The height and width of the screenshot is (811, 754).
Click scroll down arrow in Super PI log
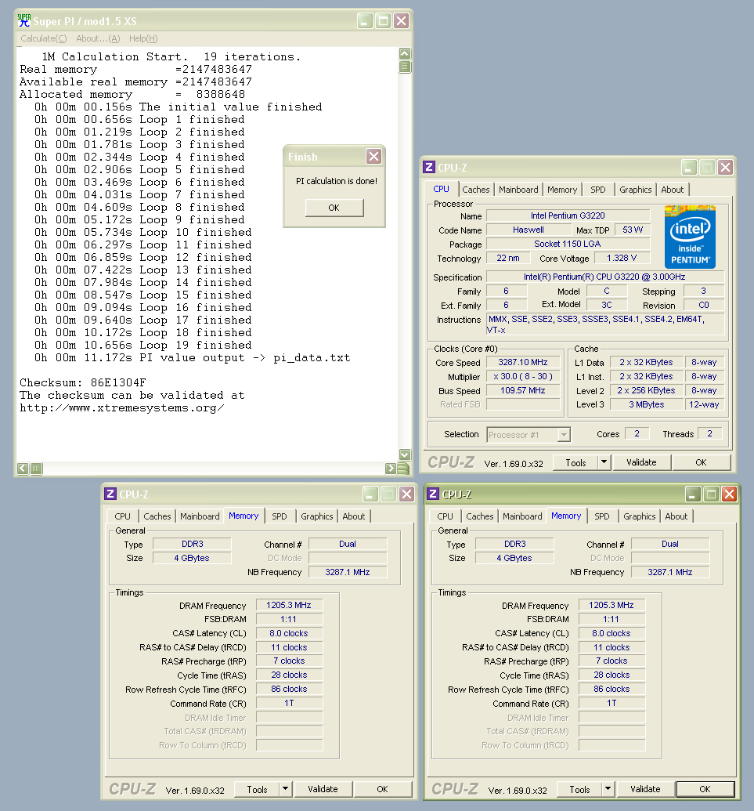coord(405,454)
